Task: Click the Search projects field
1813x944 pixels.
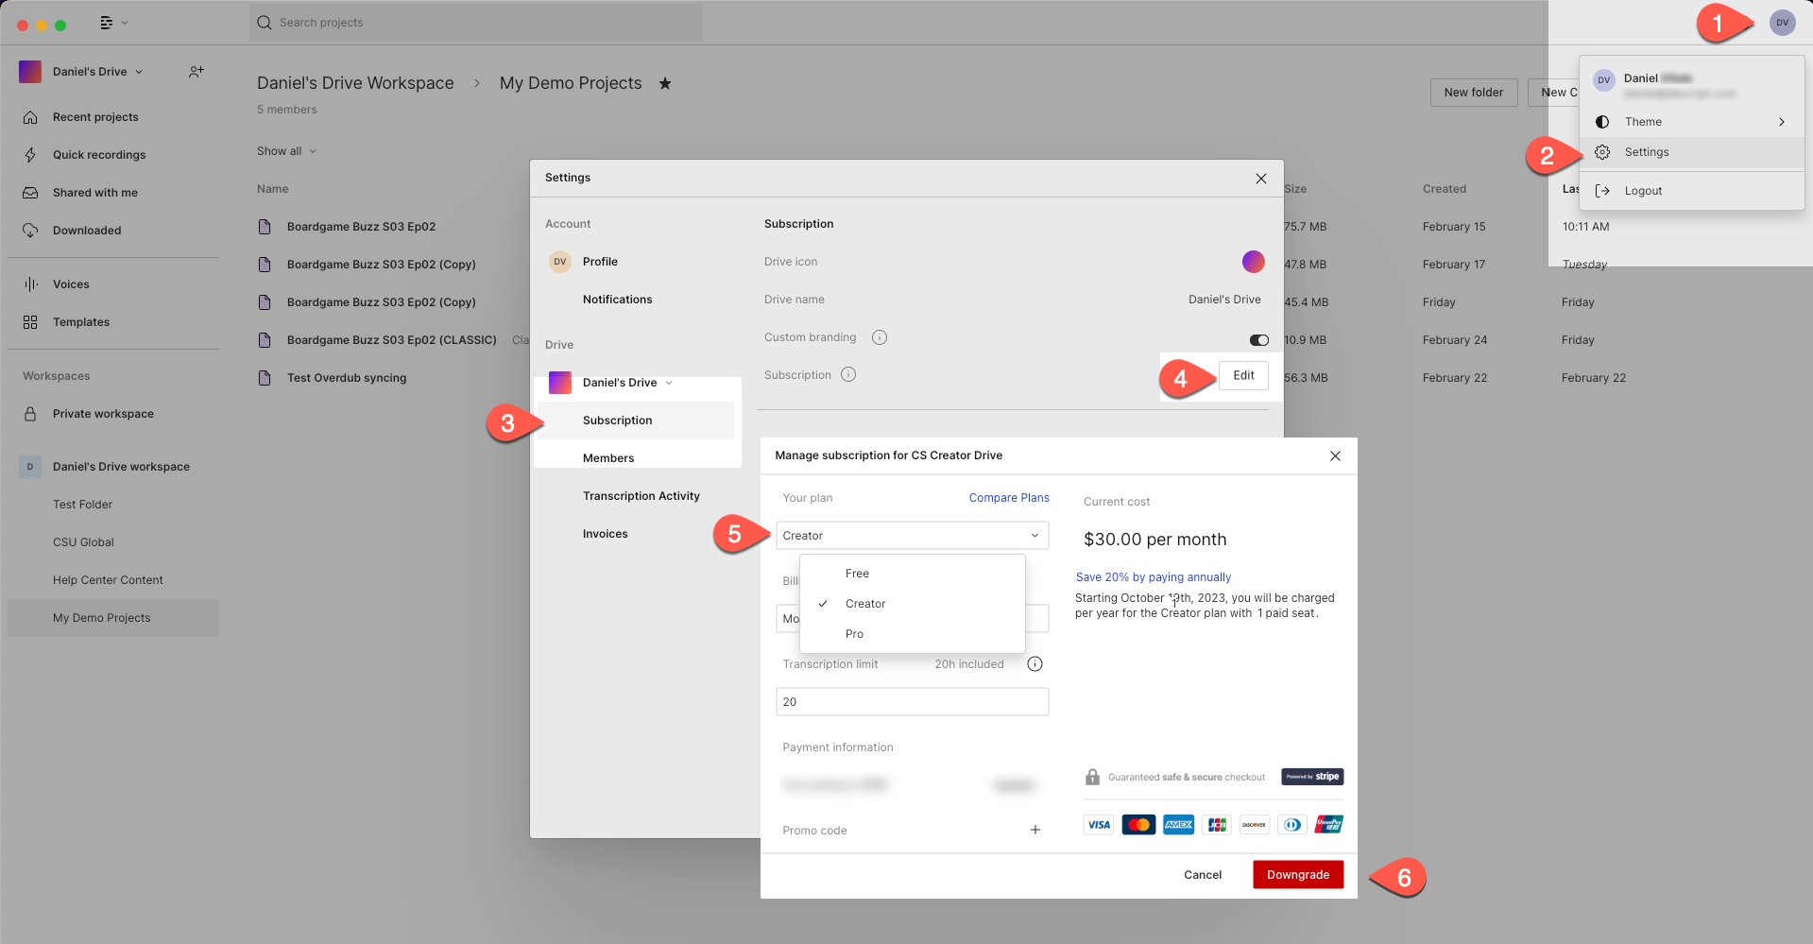Action: pyautogui.click(x=476, y=23)
